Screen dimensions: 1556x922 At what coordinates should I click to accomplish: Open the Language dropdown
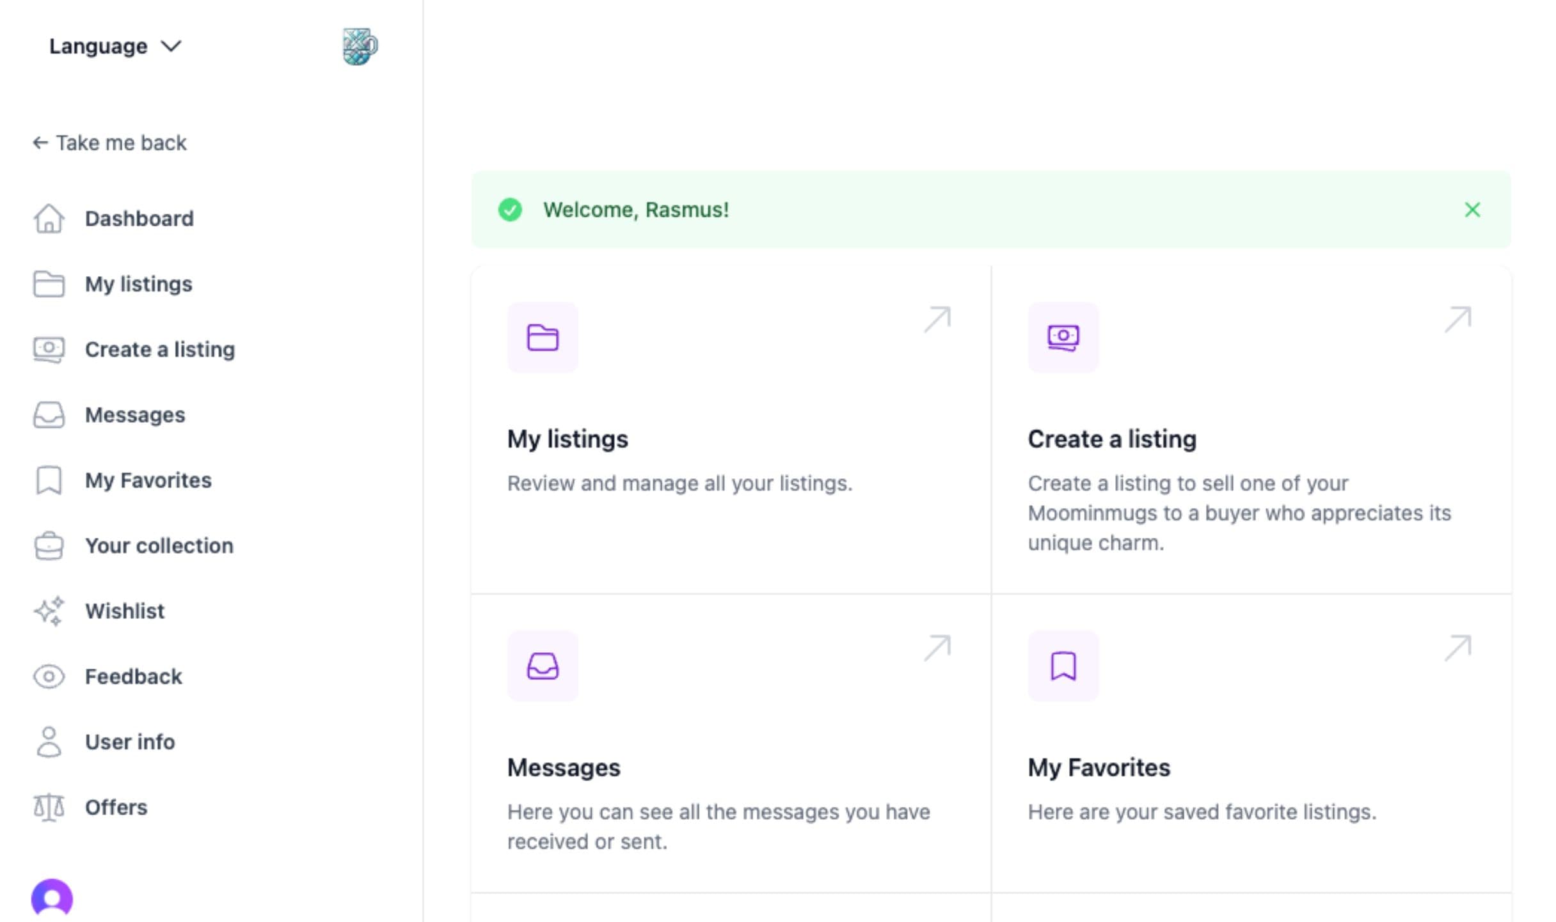coord(115,46)
